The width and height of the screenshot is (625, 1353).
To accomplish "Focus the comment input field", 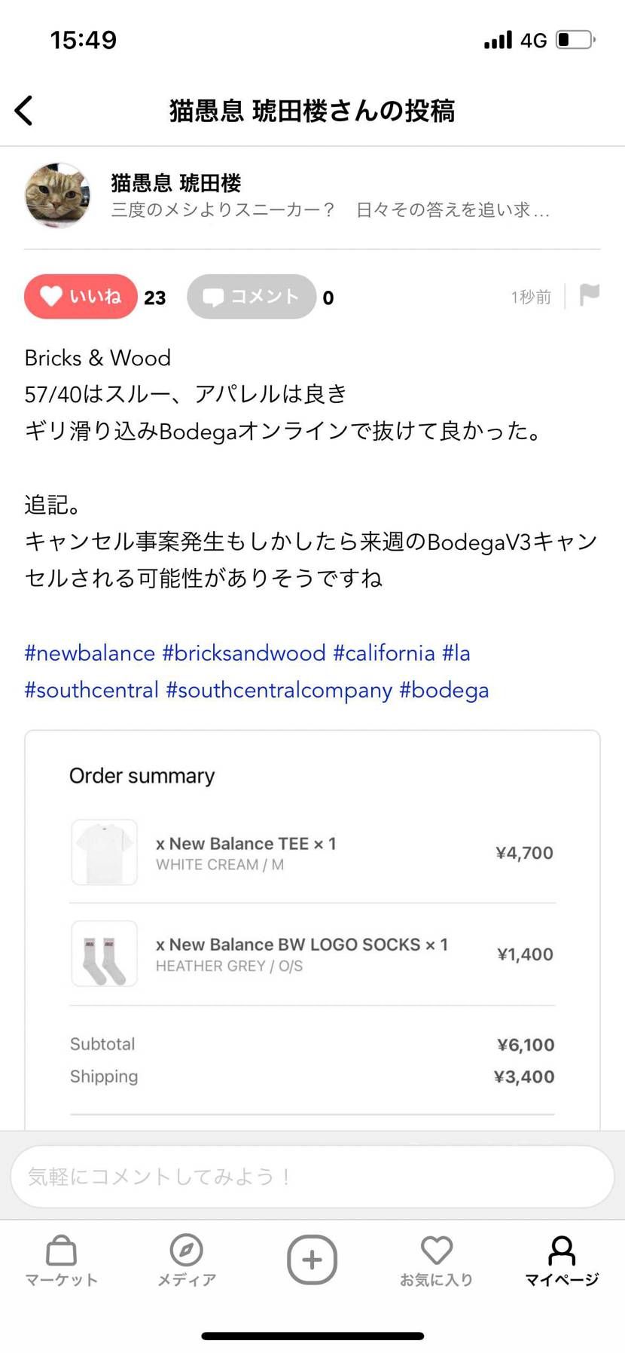I will point(312,1176).
